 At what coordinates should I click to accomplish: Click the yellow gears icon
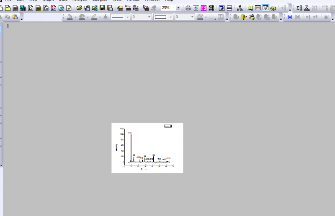(273, 8)
